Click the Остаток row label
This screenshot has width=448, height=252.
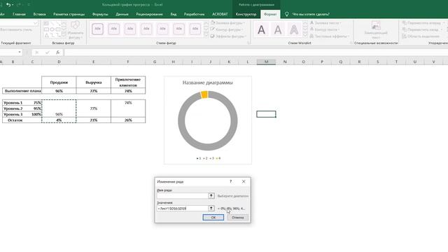tap(15, 120)
